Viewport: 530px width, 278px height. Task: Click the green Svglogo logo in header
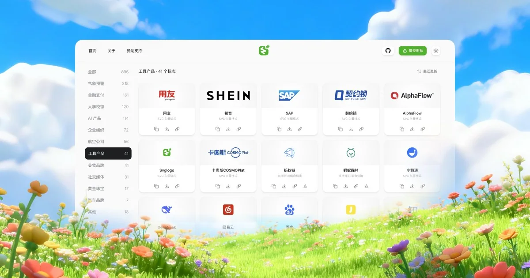click(x=264, y=50)
